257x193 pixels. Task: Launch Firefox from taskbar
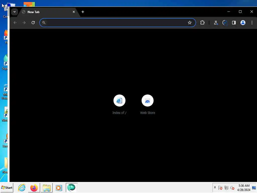pos(34,187)
